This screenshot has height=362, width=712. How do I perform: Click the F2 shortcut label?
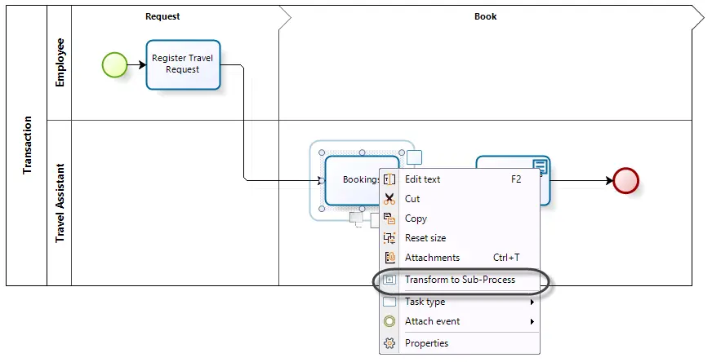pos(516,179)
